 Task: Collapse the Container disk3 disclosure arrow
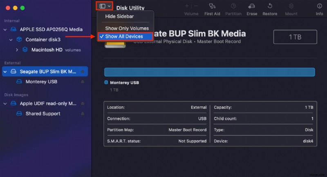point(11,40)
